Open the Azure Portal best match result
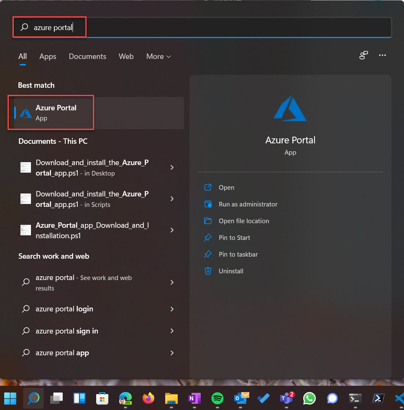This screenshot has height=410, width=404. pos(56,112)
